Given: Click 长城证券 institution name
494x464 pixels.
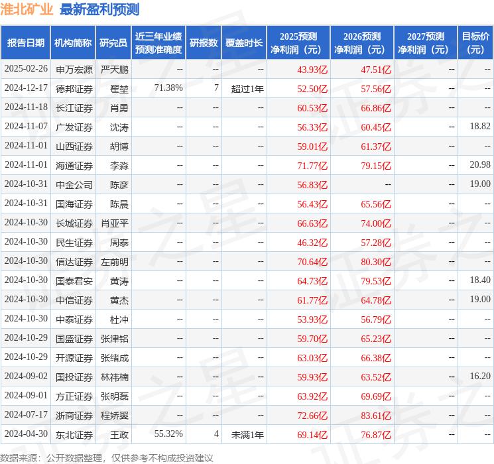Looking at the screenshot, I should click(x=74, y=223).
